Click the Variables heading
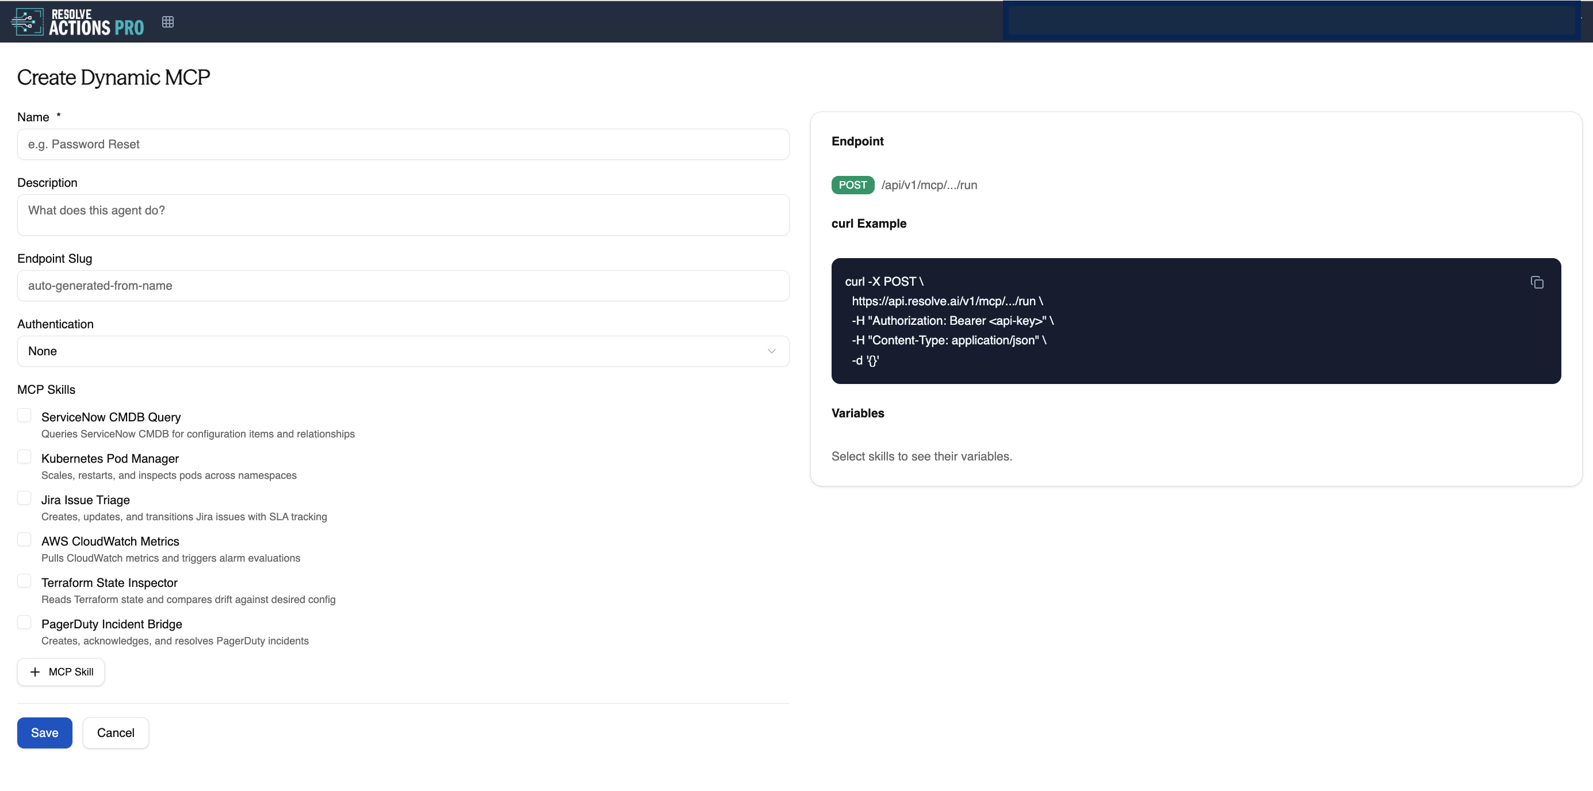 (x=857, y=413)
